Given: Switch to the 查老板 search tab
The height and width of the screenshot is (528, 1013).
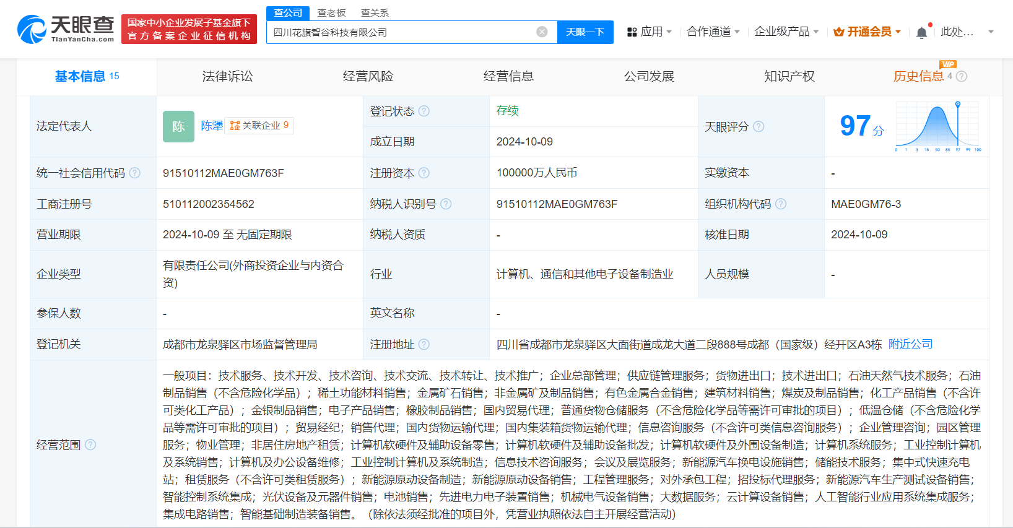Looking at the screenshot, I should (331, 12).
